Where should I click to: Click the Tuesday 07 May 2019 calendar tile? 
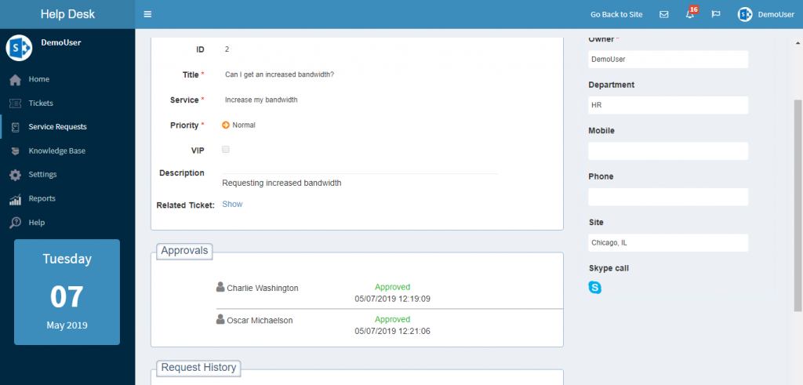click(67, 292)
